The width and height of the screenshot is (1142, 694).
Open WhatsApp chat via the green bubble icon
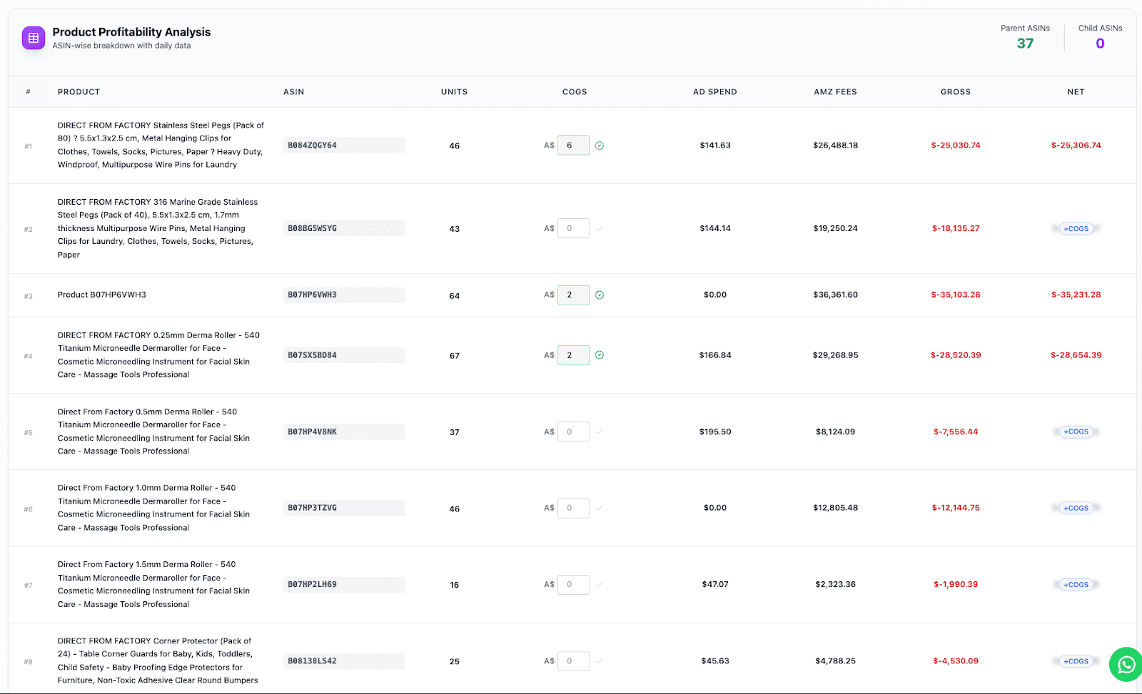(x=1125, y=664)
